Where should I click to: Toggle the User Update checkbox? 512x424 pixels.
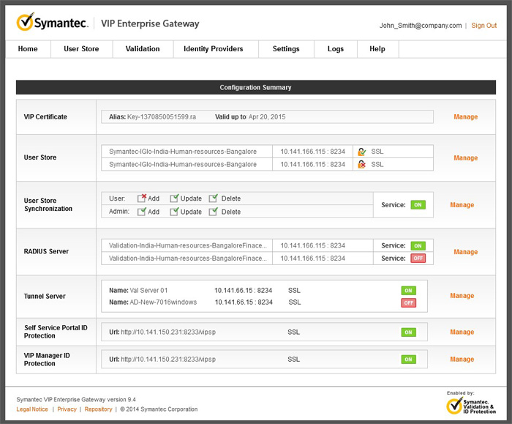[x=174, y=198]
